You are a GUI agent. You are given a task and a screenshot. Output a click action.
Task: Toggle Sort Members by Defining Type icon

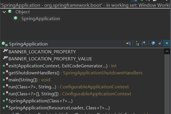pos(144,43)
